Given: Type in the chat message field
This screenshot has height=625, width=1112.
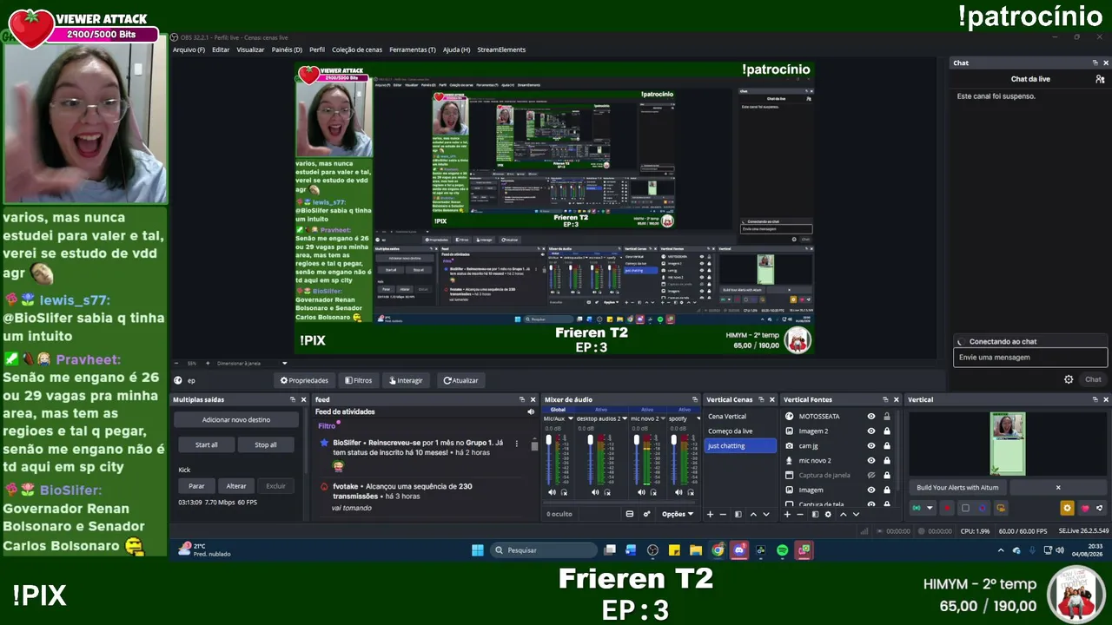Looking at the screenshot, I should (x=1030, y=357).
